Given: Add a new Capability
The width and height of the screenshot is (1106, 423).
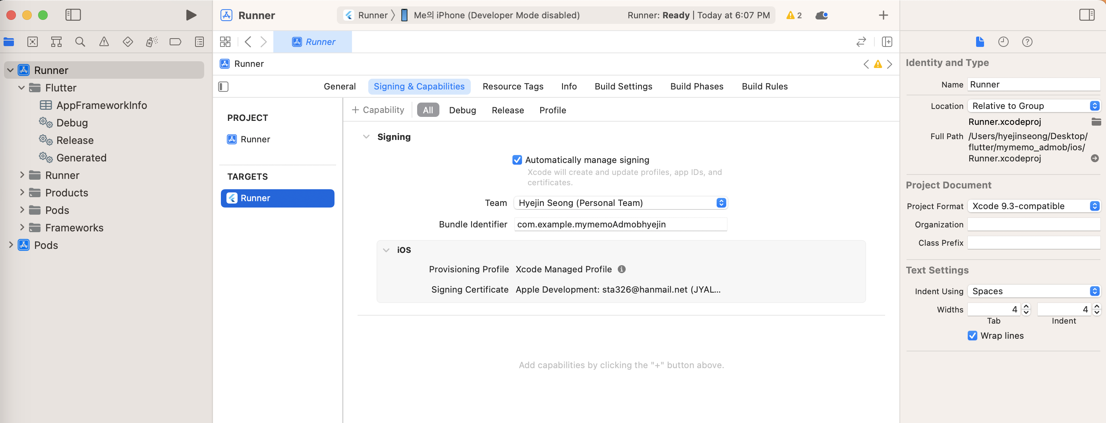Looking at the screenshot, I should pos(378,111).
